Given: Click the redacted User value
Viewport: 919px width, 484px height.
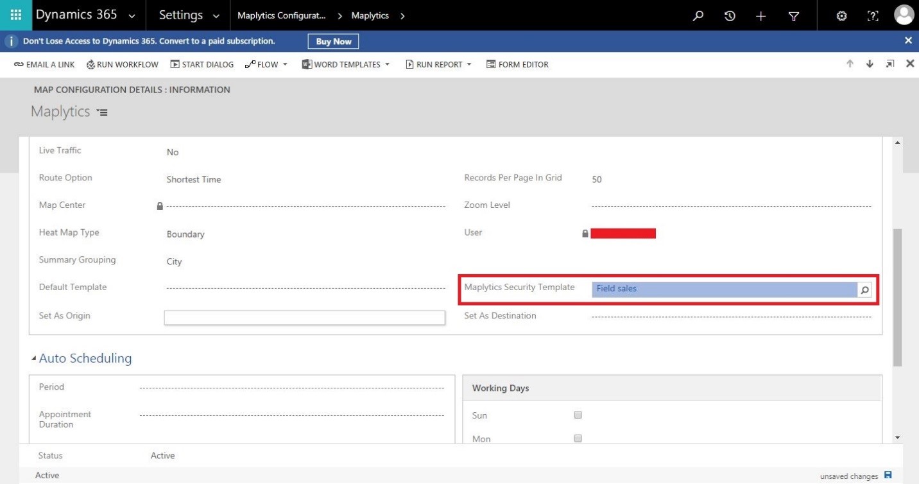Looking at the screenshot, I should coord(623,234).
